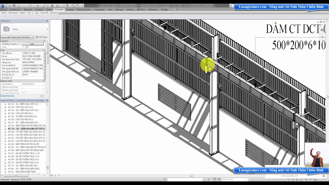The image size is (329, 185).
Task: Open the Customize Quick Access Toolbar dropdown
Action: (83, 6)
